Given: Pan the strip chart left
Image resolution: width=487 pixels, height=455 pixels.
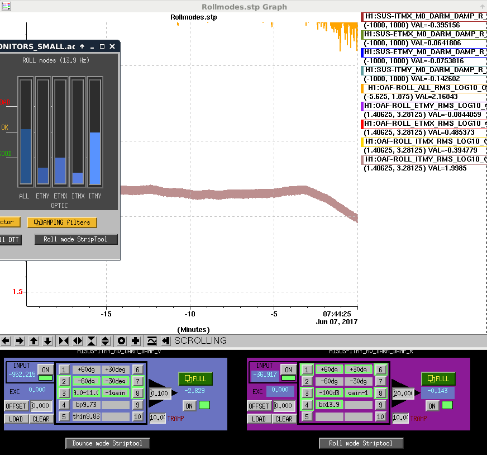Looking at the screenshot, I should [5, 341].
